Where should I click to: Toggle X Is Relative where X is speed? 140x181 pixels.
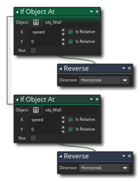[x=70, y=119]
